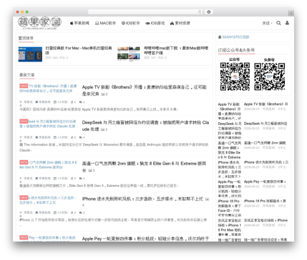Open the 哔哩哔哩 mac版下载 article title
The width and height of the screenshot is (307, 260).
click(x=176, y=50)
